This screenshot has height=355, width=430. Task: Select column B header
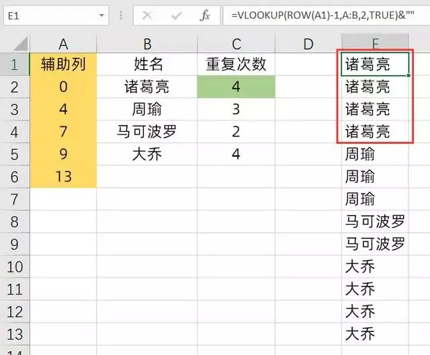(147, 44)
